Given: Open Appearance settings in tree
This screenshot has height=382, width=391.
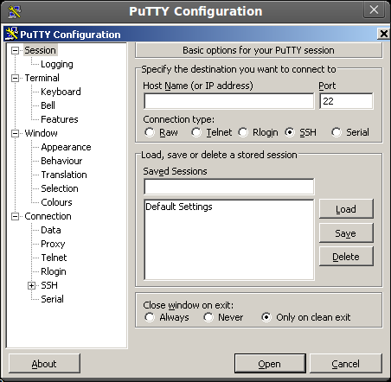Looking at the screenshot, I should point(66,147).
